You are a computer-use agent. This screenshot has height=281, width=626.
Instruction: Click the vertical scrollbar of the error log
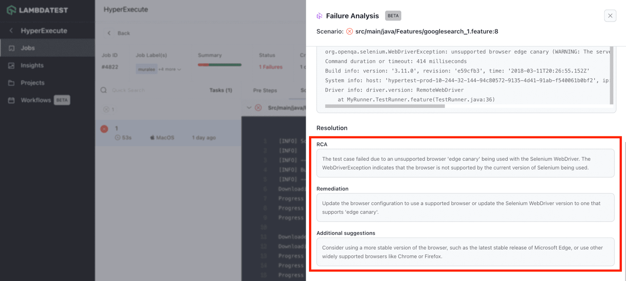612,75
